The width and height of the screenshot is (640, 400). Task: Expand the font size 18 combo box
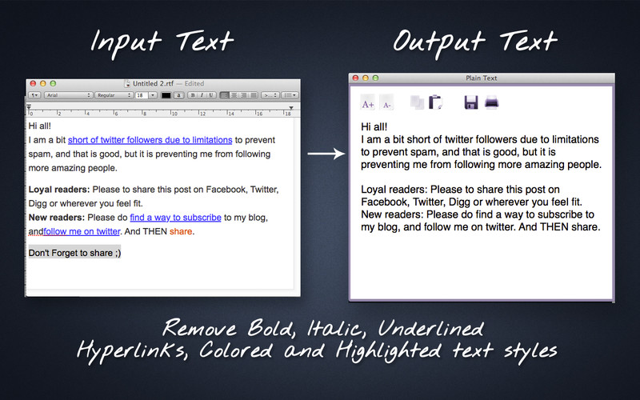pyautogui.click(x=152, y=95)
